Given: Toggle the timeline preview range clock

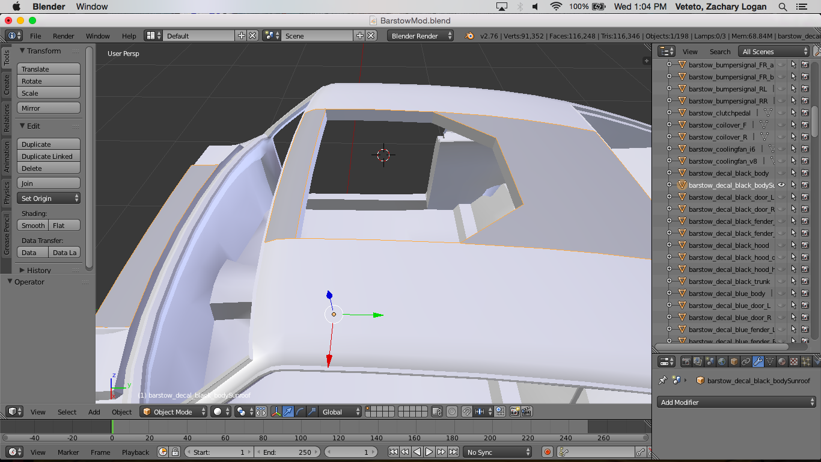Looking at the screenshot, I should pos(163,452).
